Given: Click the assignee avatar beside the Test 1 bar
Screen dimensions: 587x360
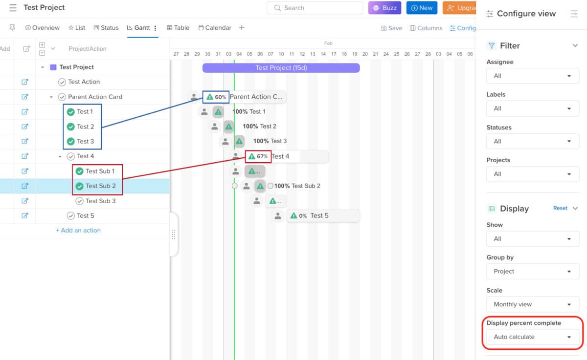Looking at the screenshot, I should (204, 112).
